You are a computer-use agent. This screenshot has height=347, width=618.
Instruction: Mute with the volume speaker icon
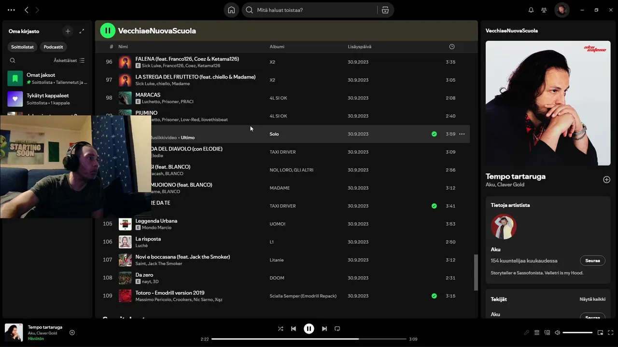coord(557,333)
